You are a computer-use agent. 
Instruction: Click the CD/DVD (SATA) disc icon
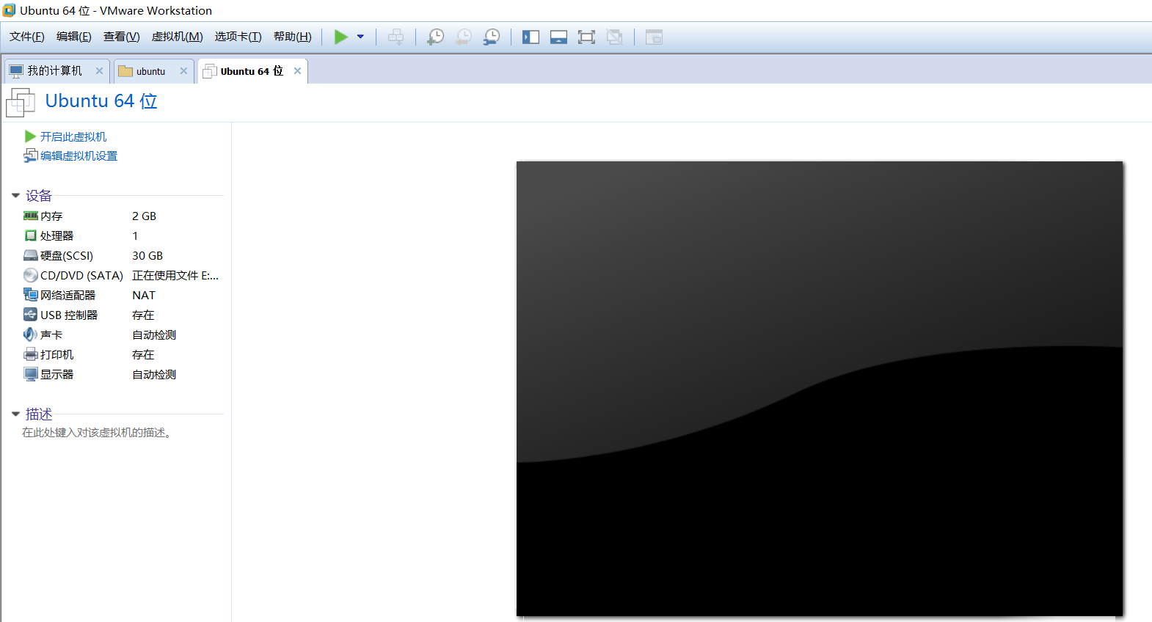(x=31, y=275)
